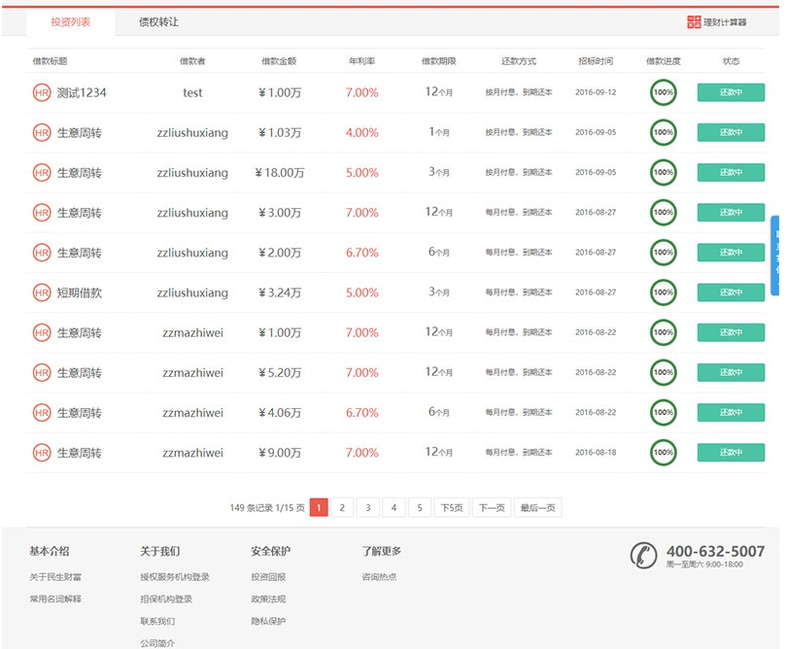Go to page 2 of the records

click(342, 507)
